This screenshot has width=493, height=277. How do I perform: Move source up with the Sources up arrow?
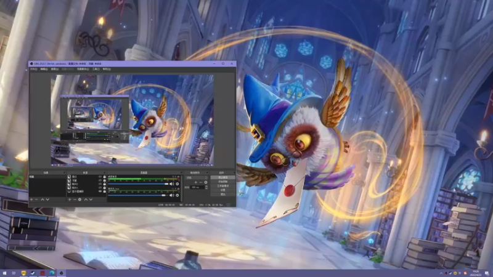coord(86,199)
